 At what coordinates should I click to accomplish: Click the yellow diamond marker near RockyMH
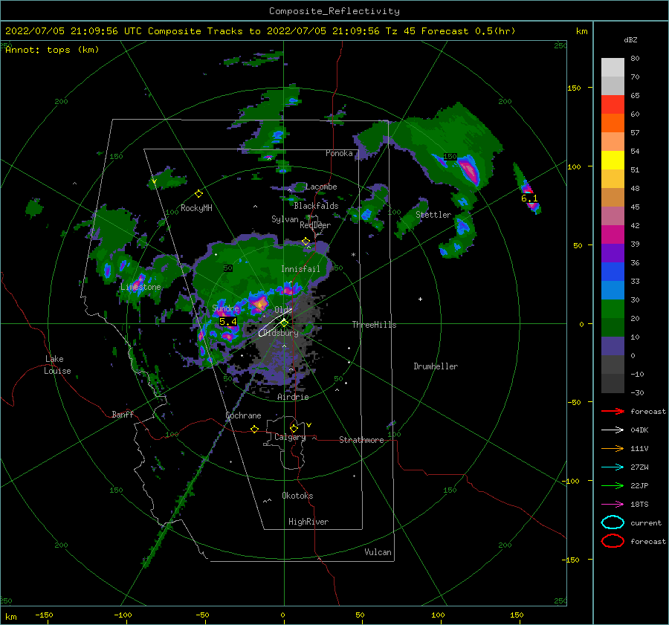[198, 194]
